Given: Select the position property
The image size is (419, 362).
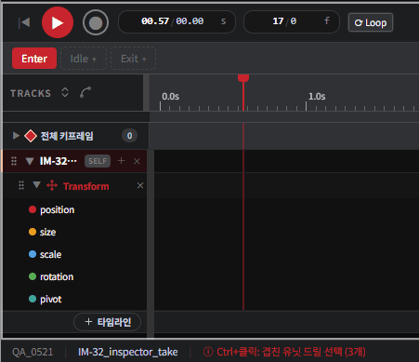Looking at the screenshot, I should (58, 210).
